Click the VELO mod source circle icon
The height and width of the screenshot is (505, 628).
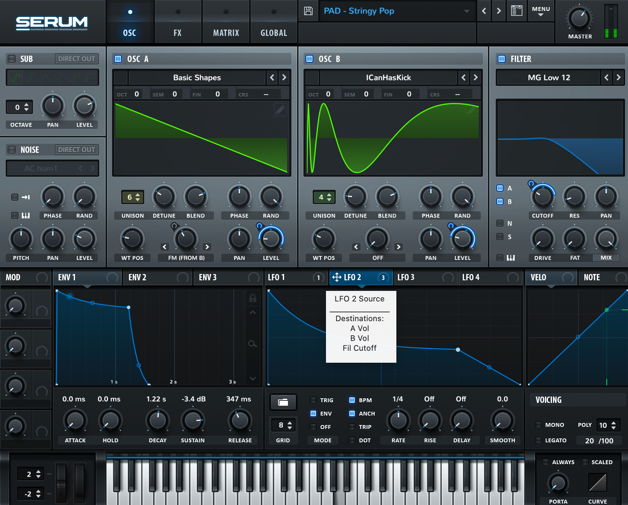567,278
